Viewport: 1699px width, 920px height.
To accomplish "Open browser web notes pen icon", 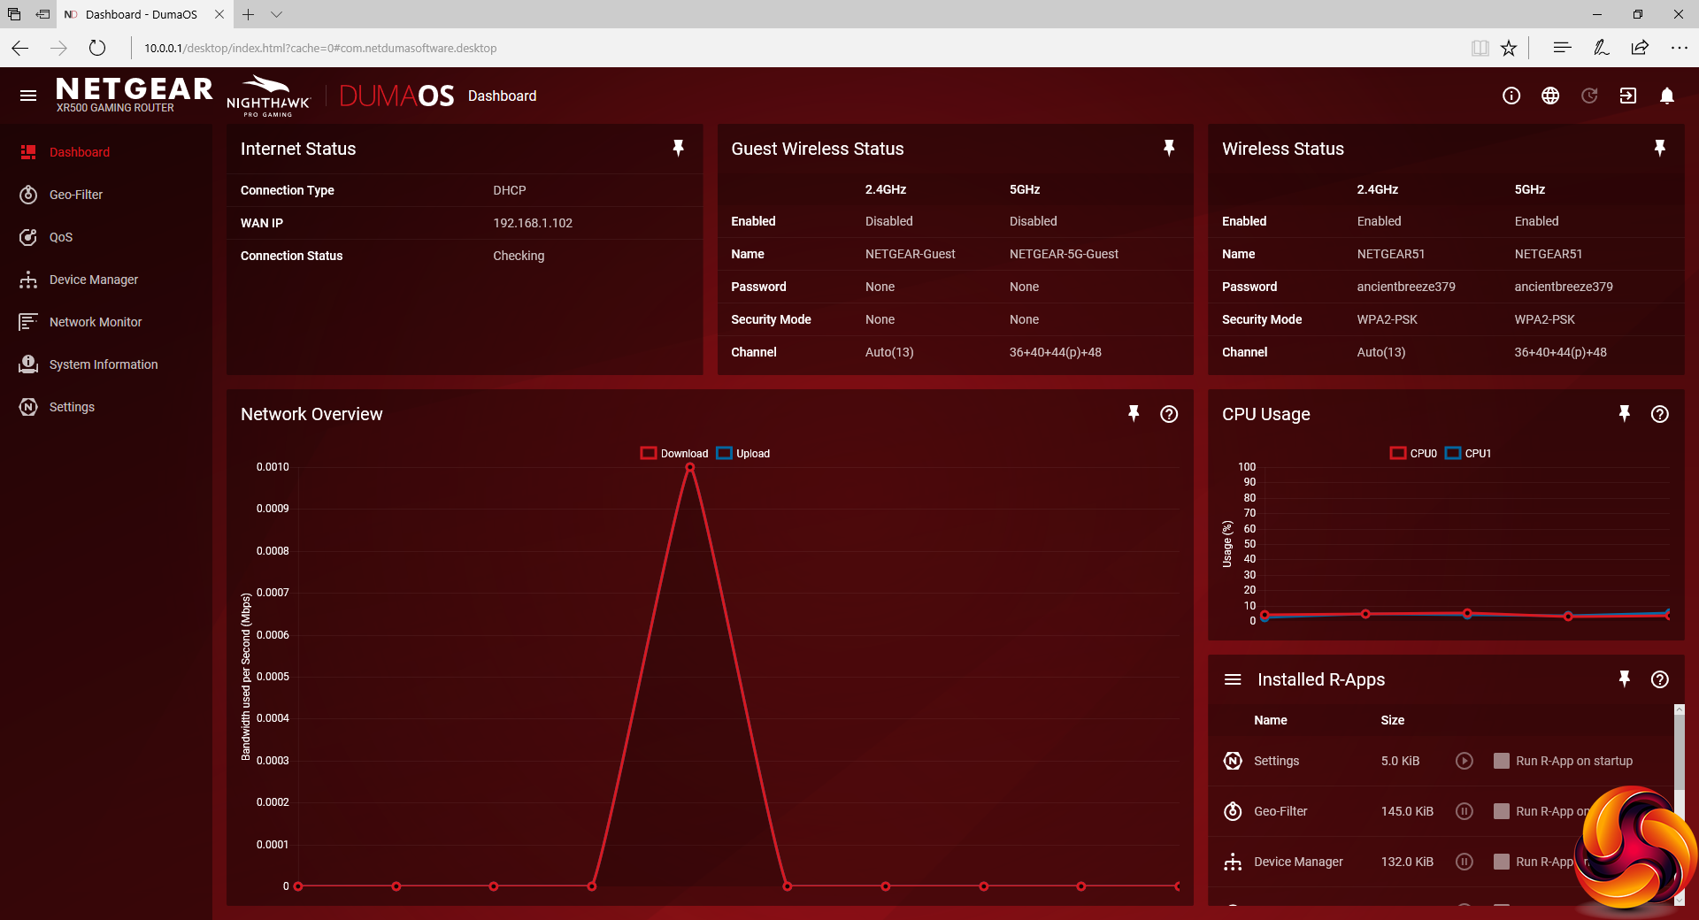I will tap(1601, 48).
